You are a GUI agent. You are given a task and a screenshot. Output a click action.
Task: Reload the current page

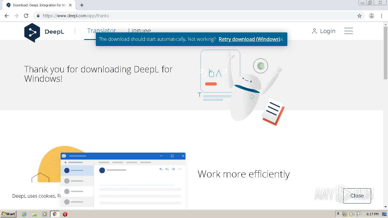pyautogui.click(x=26, y=16)
